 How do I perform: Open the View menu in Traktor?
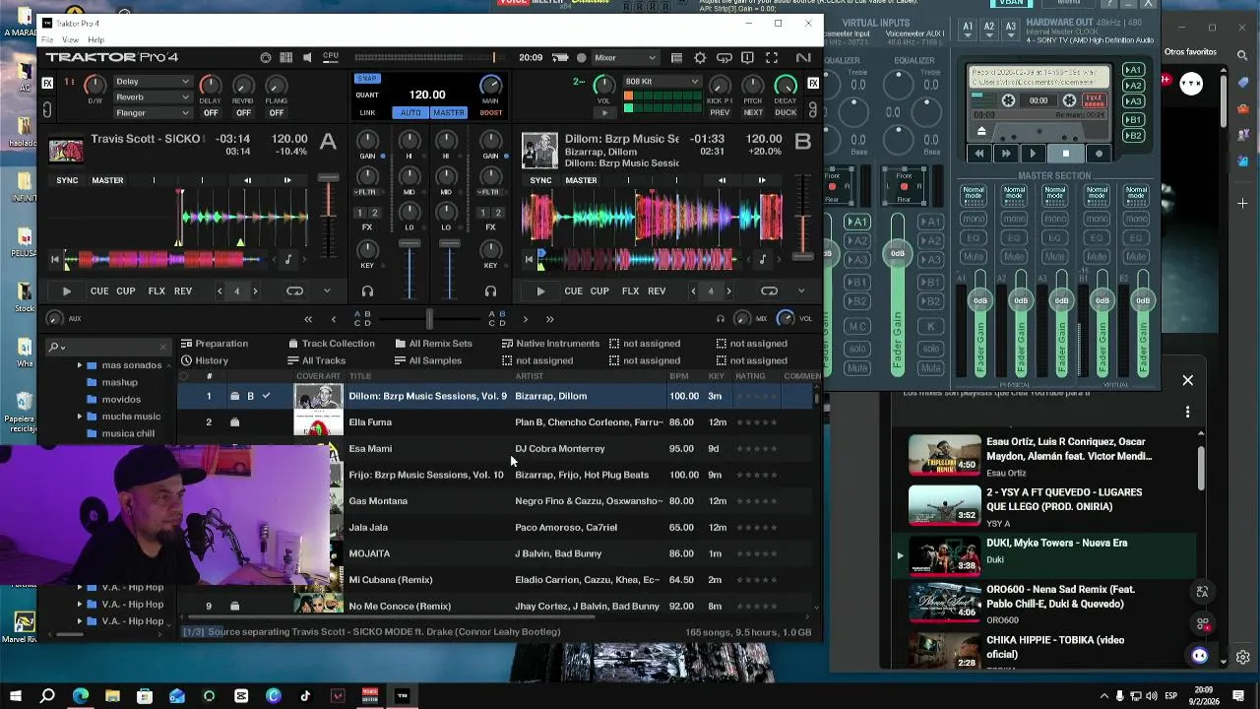pyautogui.click(x=71, y=40)
